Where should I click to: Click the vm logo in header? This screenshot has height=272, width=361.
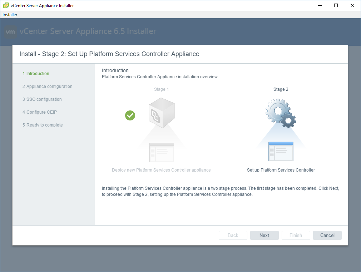click(10, 32)
